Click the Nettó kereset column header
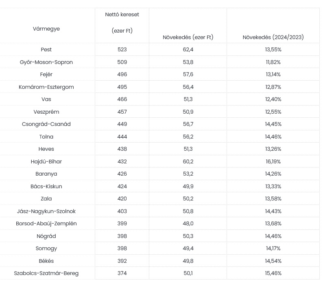This screenshot has width=323, height=284. tap(122, 22)
